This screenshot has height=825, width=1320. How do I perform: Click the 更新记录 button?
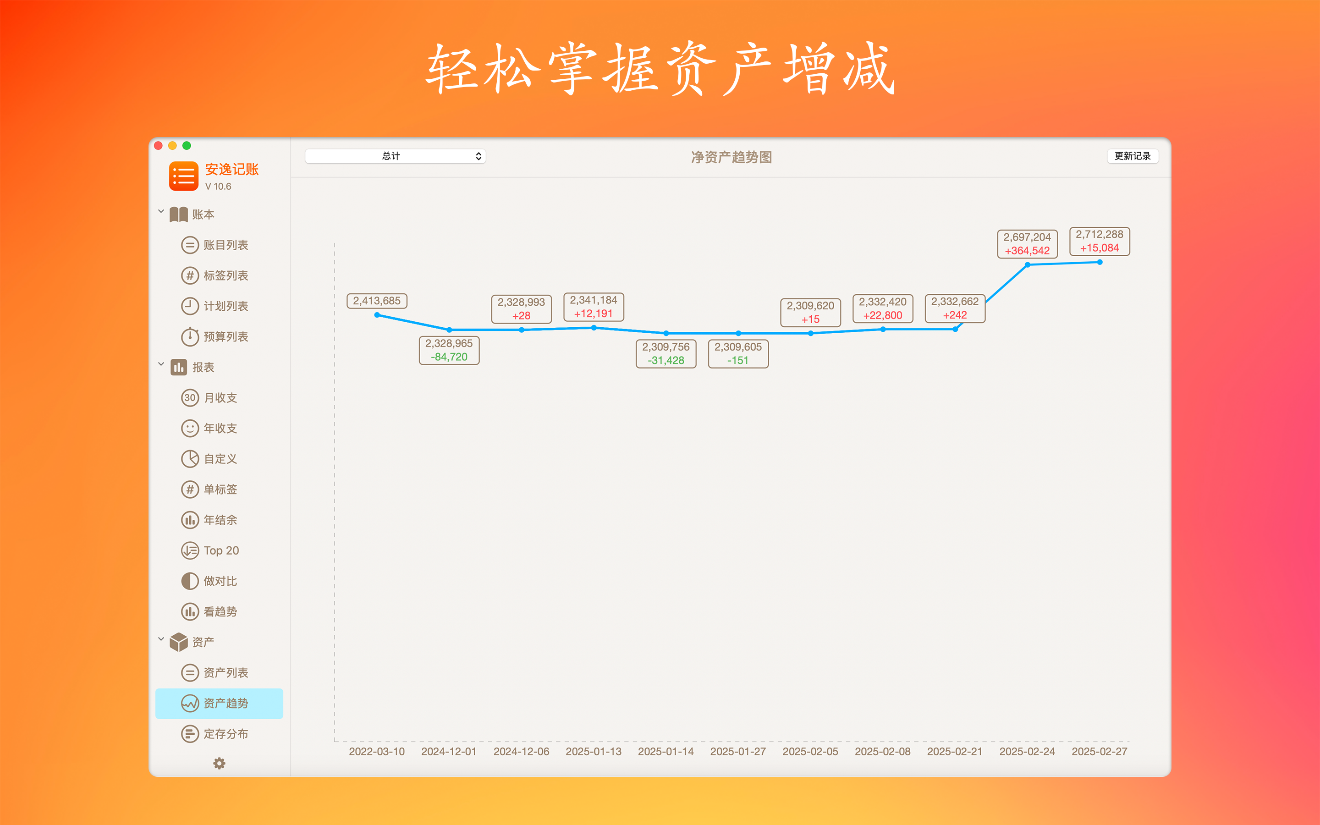coord(1133,156)
